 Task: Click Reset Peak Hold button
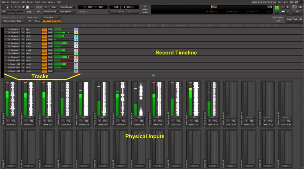tap(294, 19)
